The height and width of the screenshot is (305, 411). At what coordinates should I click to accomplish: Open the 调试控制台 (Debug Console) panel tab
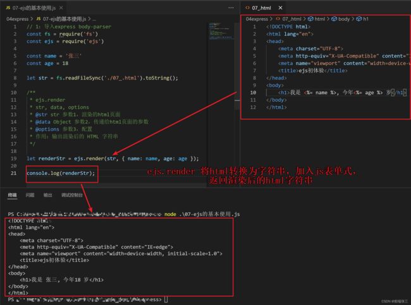pos(72,195)
